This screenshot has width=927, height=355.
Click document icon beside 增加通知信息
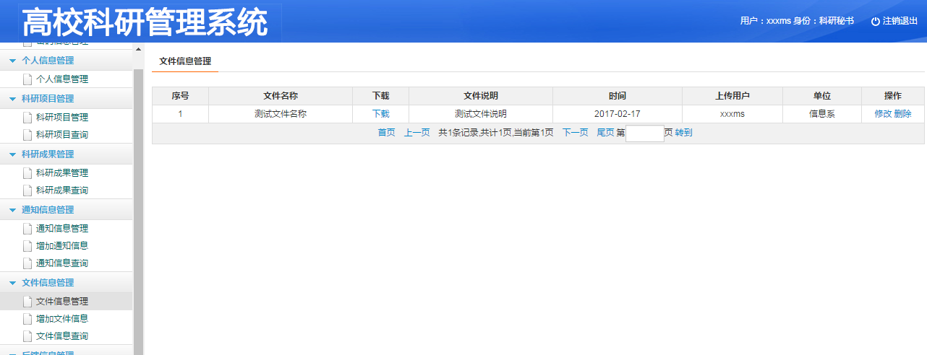tap(27, 246)
